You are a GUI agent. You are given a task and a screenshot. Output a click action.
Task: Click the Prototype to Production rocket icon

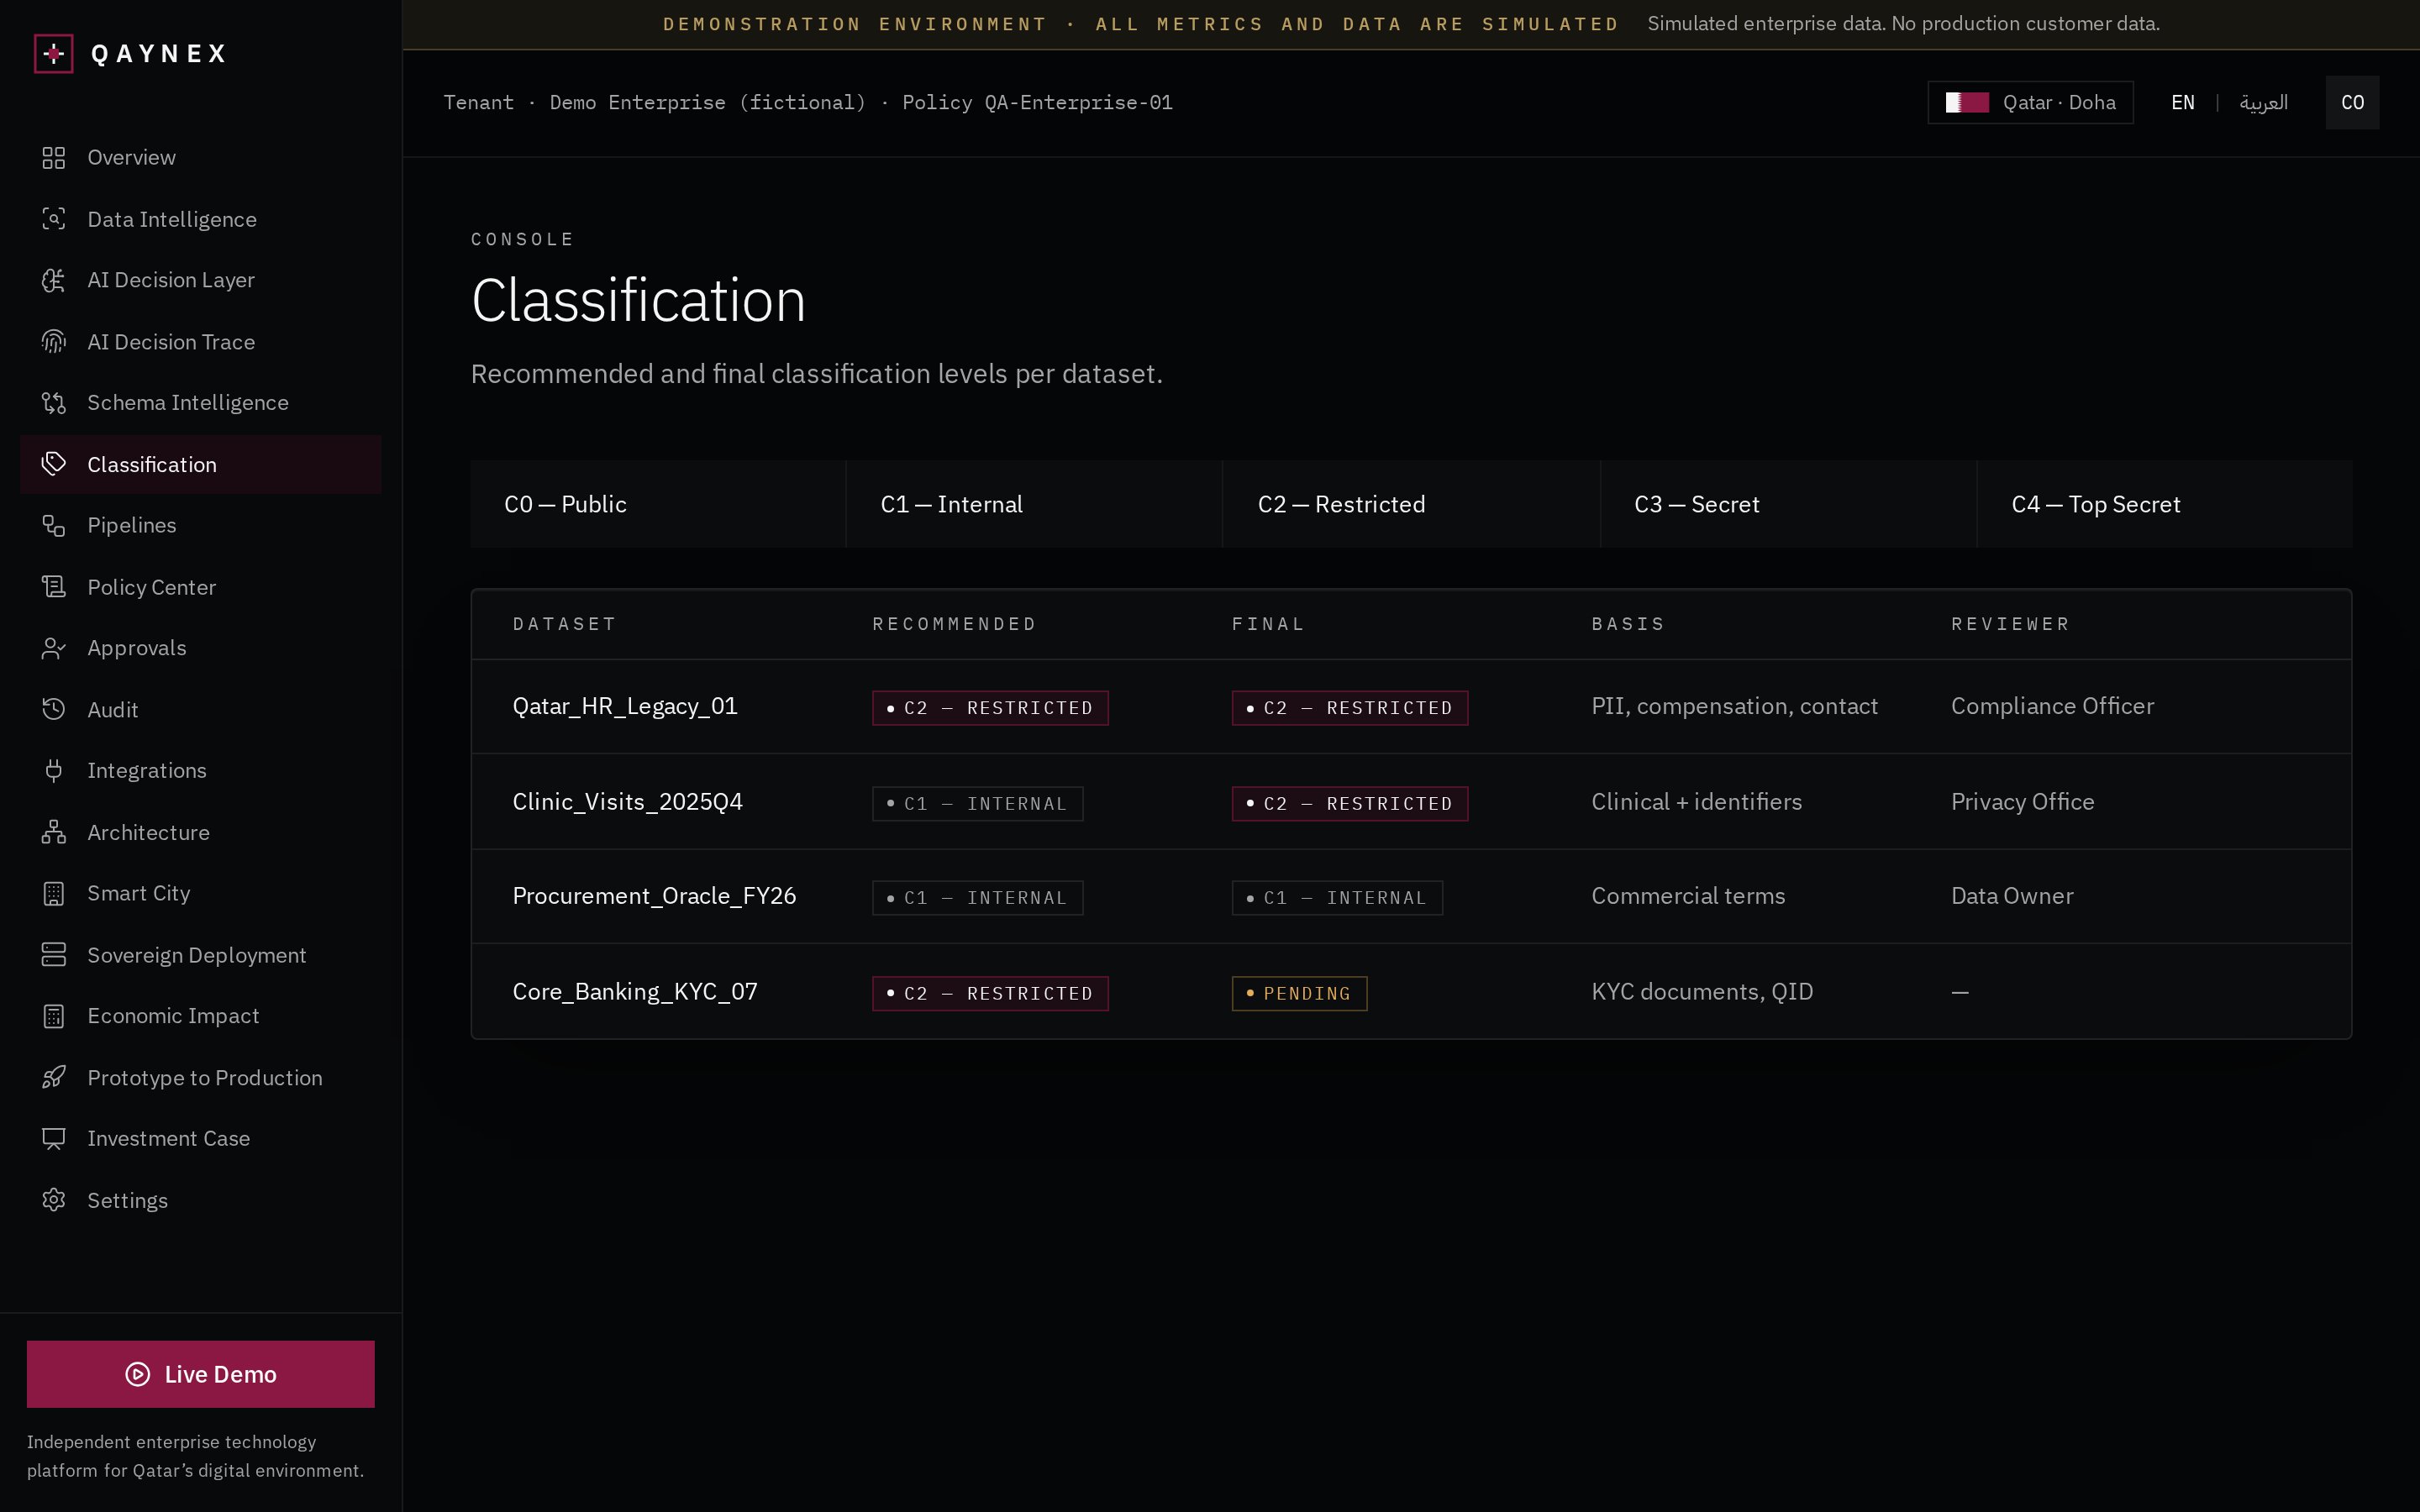54,1077
